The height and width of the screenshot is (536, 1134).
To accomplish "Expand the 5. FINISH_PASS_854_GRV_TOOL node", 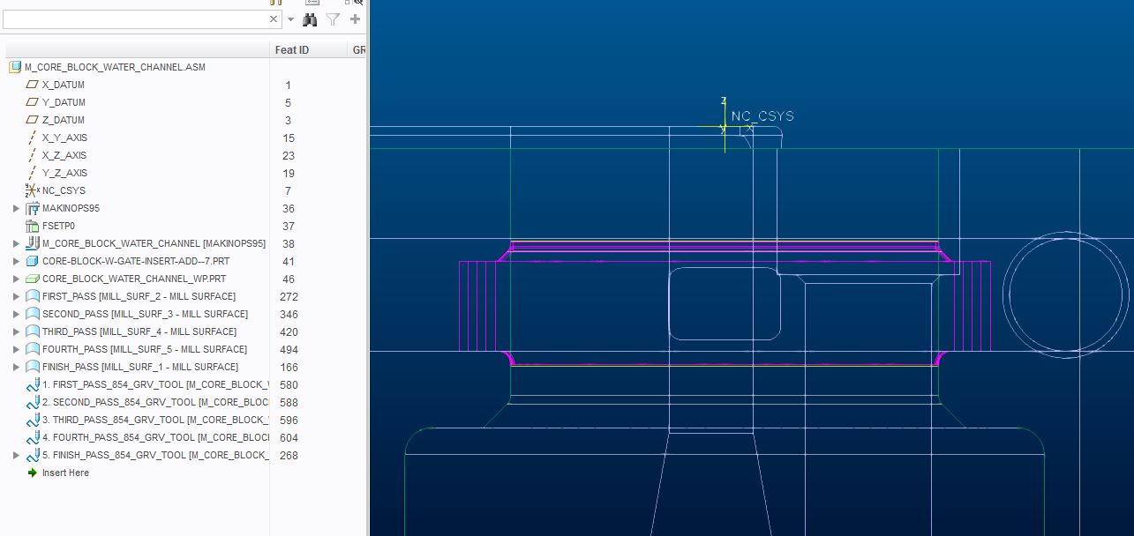I will pyautogui.click(x=16, y=455).
